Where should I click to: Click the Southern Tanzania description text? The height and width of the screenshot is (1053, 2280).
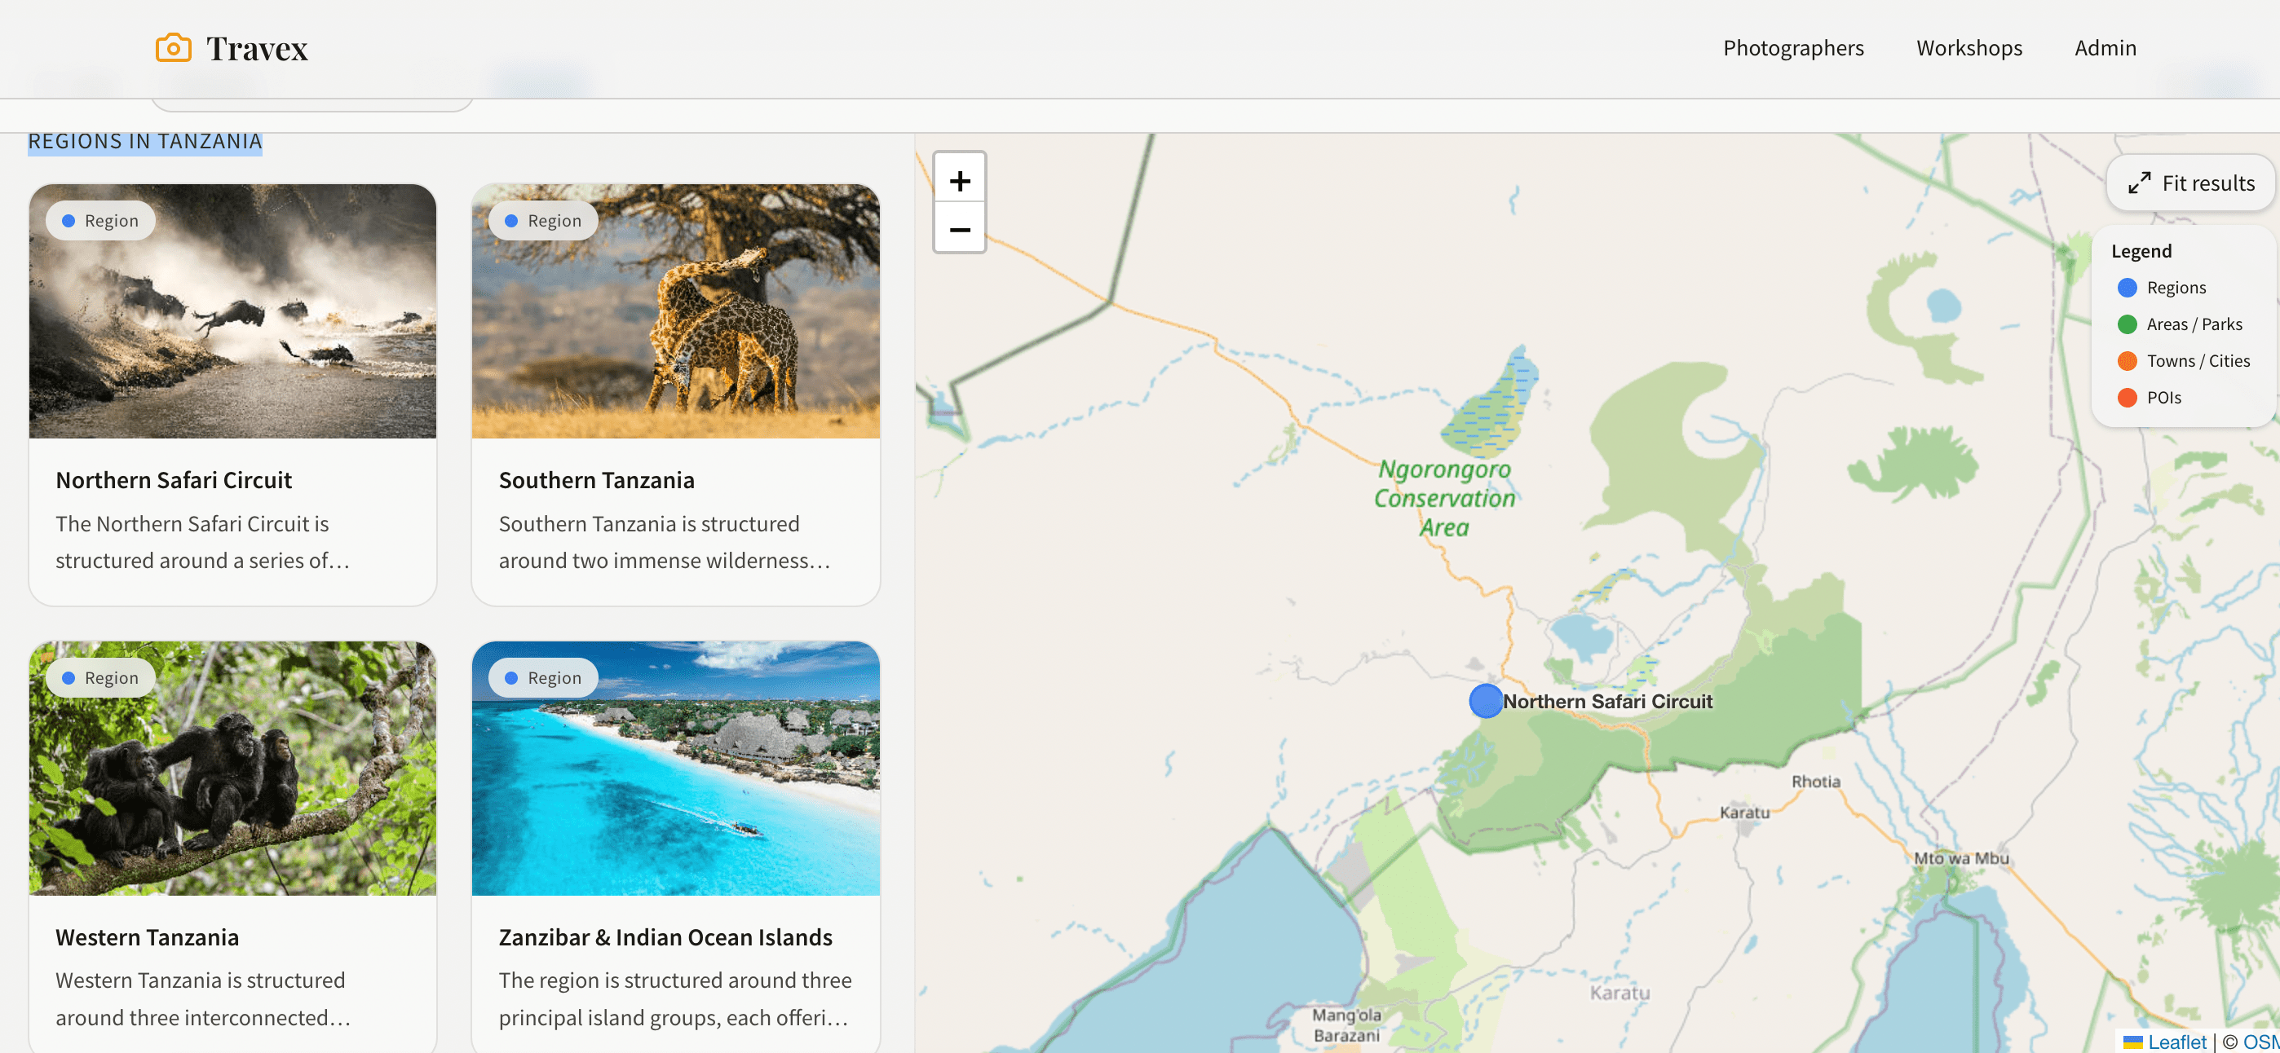point(665,543)
